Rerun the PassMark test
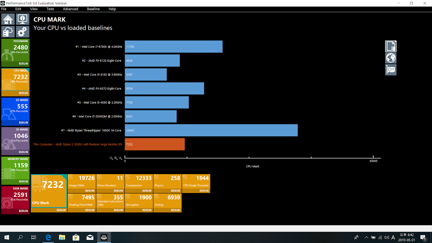The width and height of the screenshot is (432, 243). (23, 64)
